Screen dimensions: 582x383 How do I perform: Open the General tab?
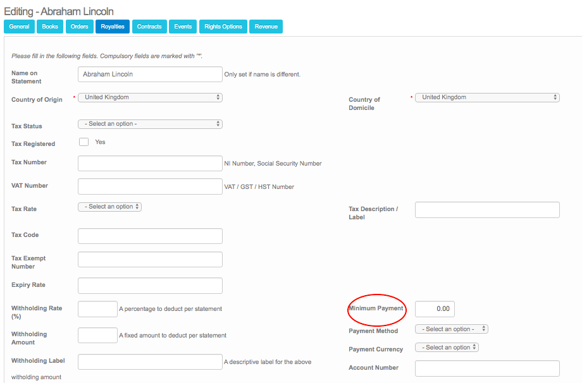(19, 27)
